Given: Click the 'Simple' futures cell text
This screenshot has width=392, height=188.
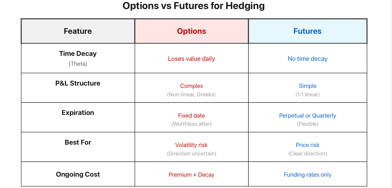Looking at the screenshot, I should pos(308,86).
